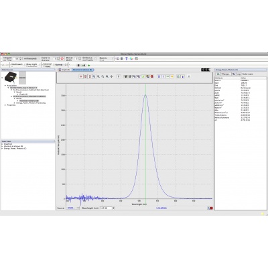The height and width of the screenshot is (268, 268).
Task: Click the red scale-to-fill graph icon
Action: tap(86, 76)
